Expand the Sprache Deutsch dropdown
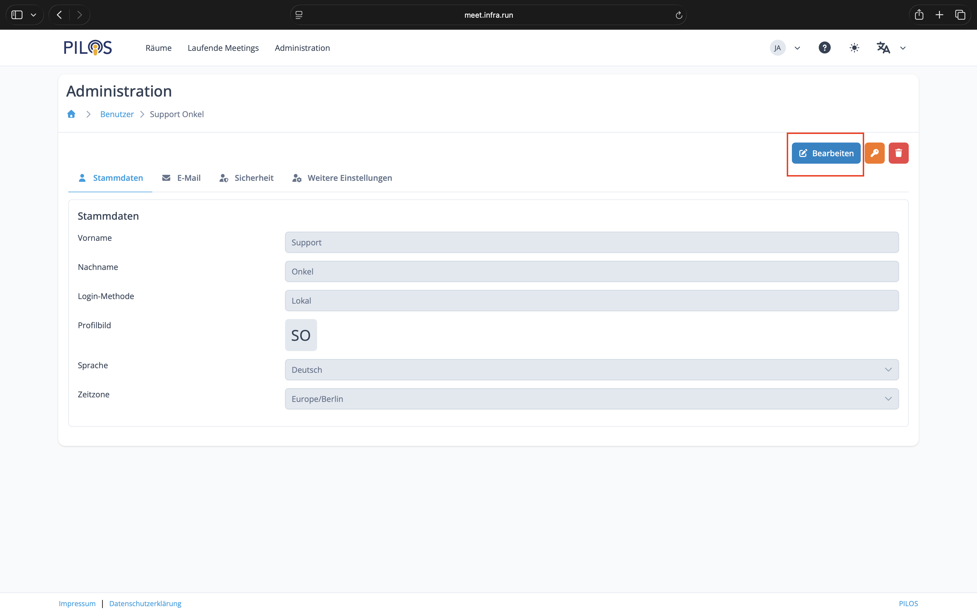The image size is (977, 613). (x=591, y=370)
